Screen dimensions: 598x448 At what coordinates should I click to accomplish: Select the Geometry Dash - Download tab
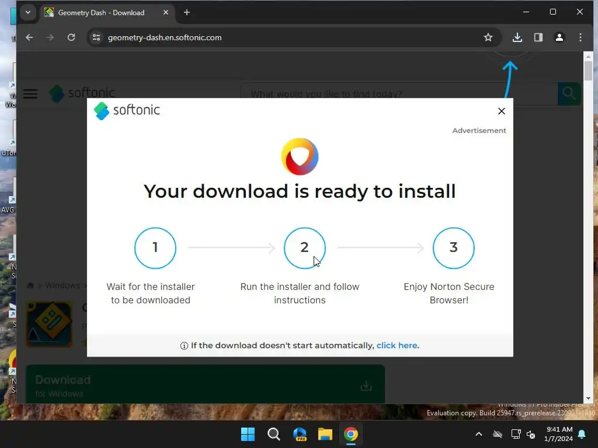(x=107, y=13)
